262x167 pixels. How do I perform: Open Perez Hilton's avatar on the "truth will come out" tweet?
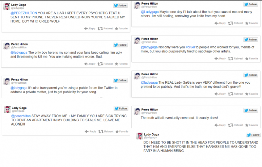[137, 111]
